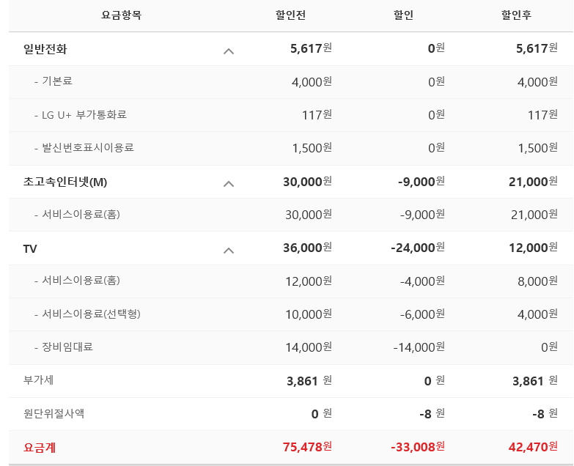Screen dimensions: 574x466
Task: Collapse the TV section chevron
Action: click(229, 250)
